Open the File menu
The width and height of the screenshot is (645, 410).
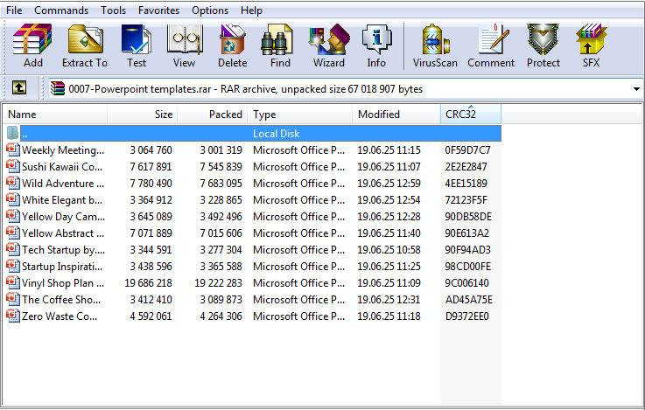pos(14,10)
